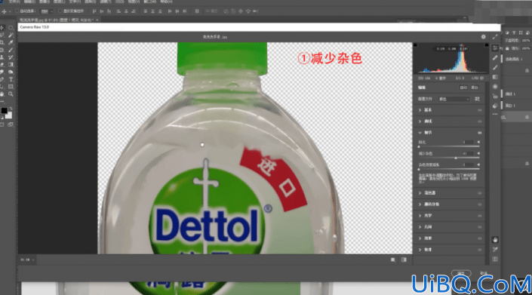Swap foreground and background colors

coord(11,109)
